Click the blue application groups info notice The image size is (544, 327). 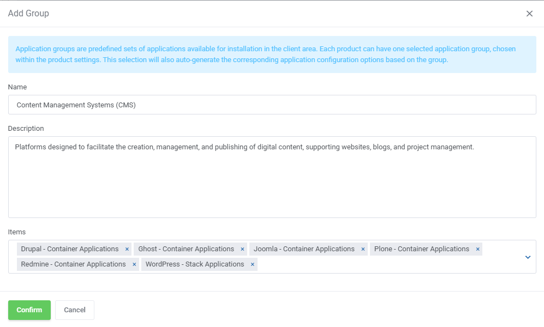click(272, 55)
